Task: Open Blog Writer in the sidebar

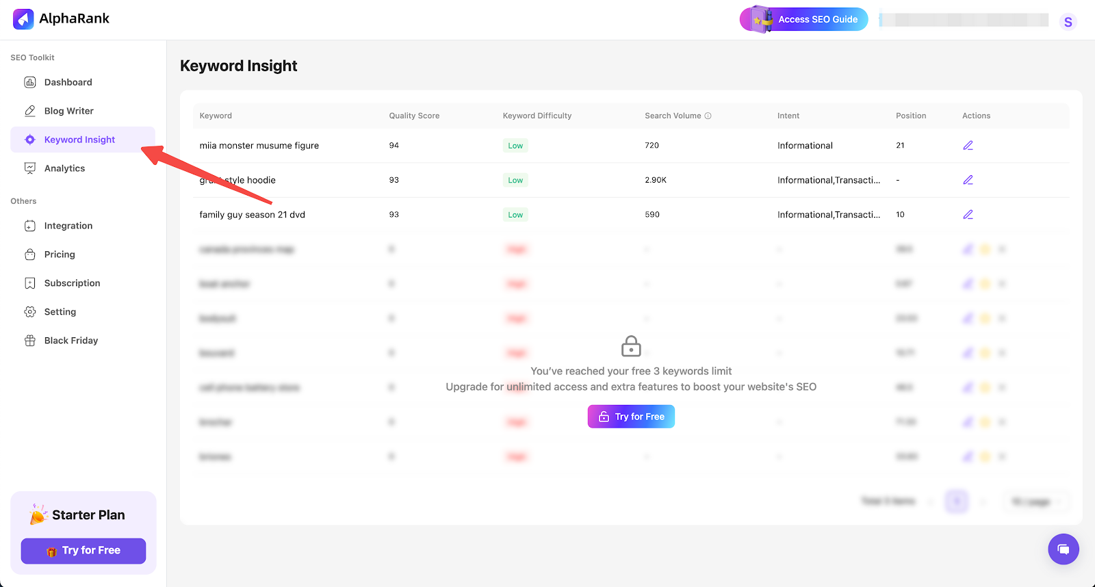Action: tap(83, 111)
